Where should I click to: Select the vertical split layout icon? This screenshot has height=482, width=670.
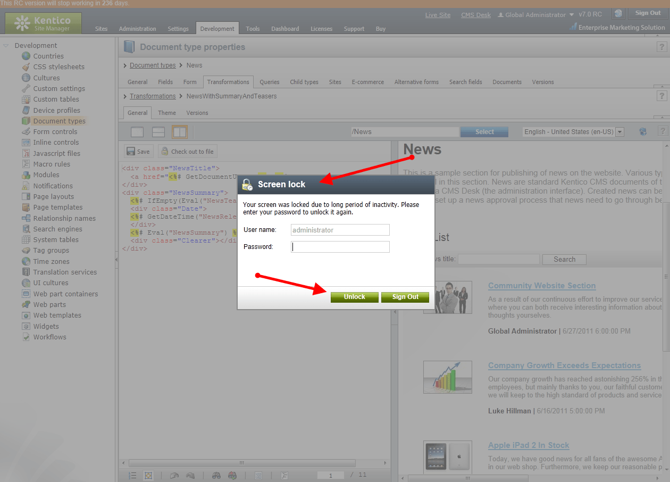180,132
